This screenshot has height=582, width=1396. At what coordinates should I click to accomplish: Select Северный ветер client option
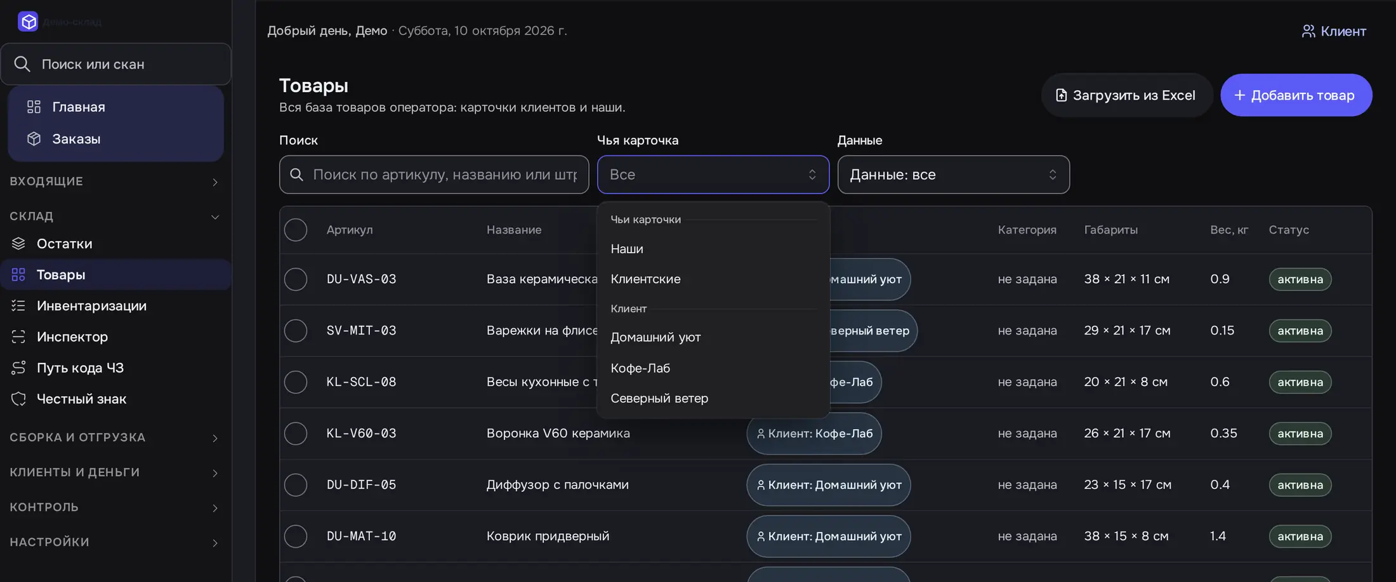[713, 398]
